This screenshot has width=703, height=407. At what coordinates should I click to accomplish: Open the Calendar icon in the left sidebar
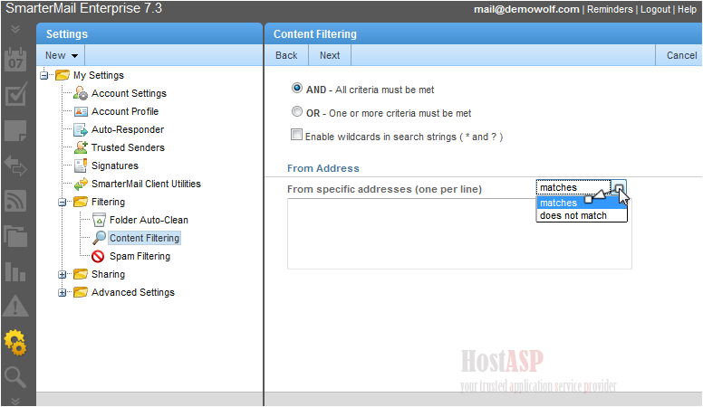15,60
